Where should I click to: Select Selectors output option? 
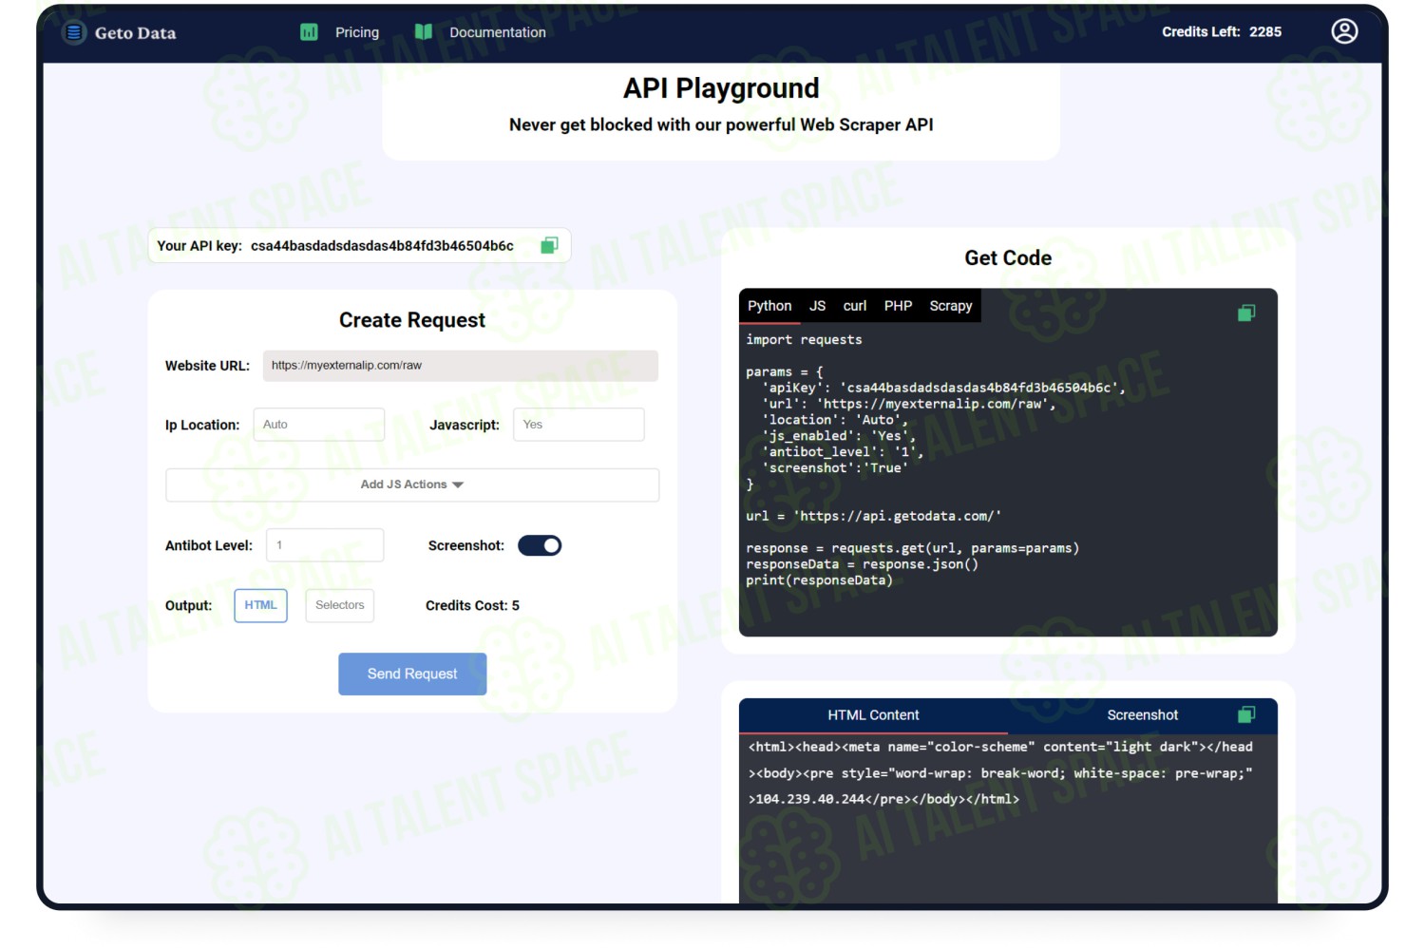coord(339,605)
